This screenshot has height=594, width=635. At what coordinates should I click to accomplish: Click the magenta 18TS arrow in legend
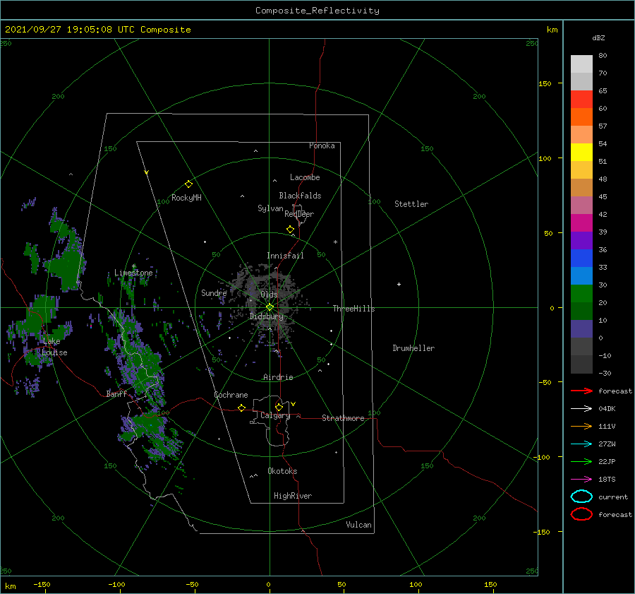pos(581,480)
